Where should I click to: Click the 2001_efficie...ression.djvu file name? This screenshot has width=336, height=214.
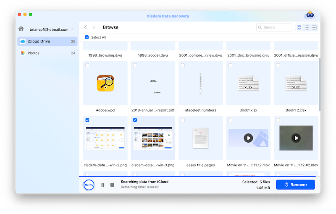pos(296,55)
